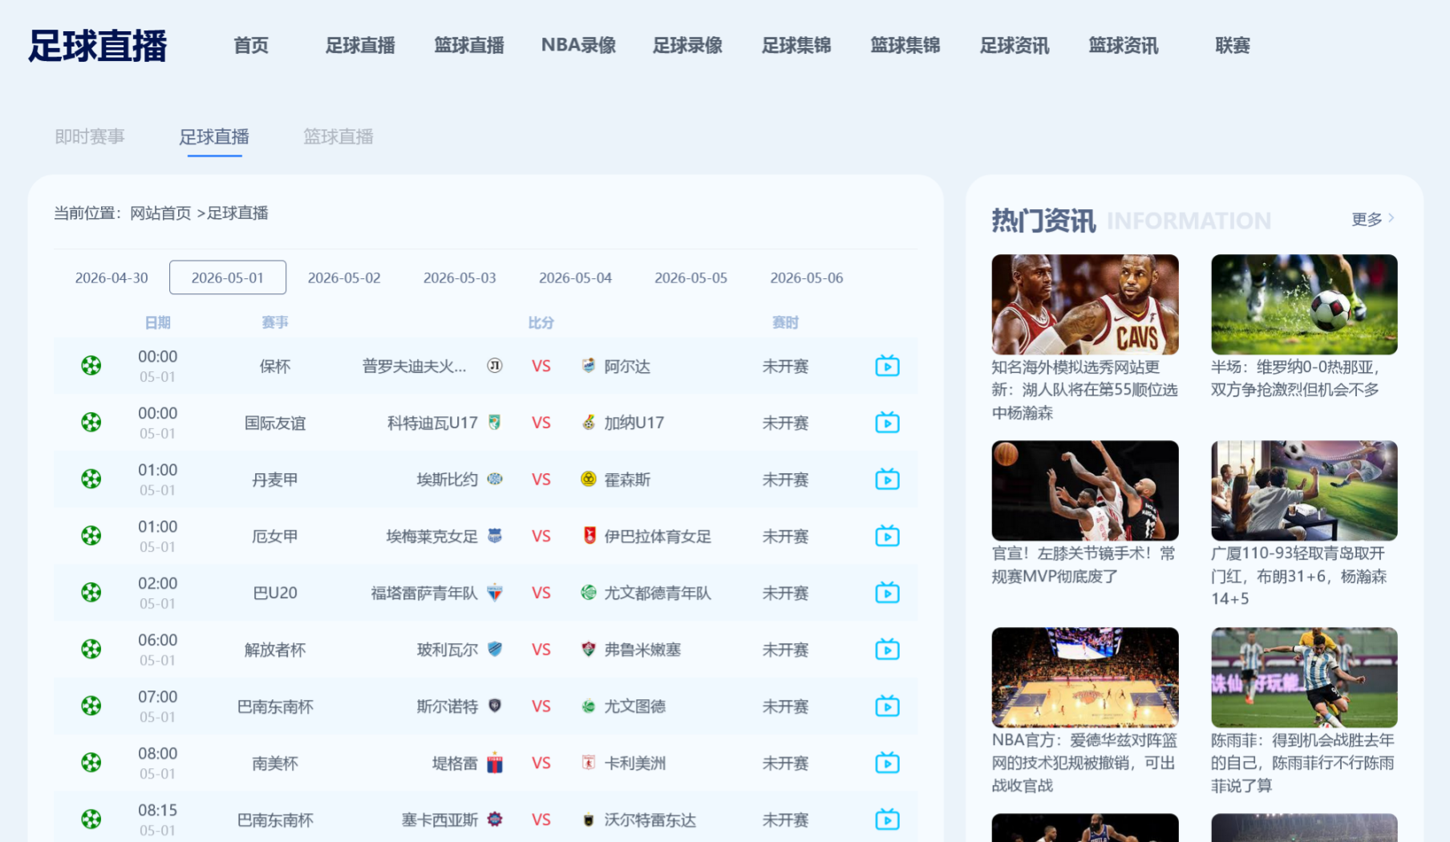Click the 尤文都德青年队 team crest
The image size is (1450, 842).
click(589, 593)
